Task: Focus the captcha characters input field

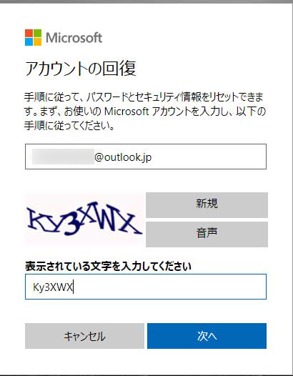Action: point(146,287)
